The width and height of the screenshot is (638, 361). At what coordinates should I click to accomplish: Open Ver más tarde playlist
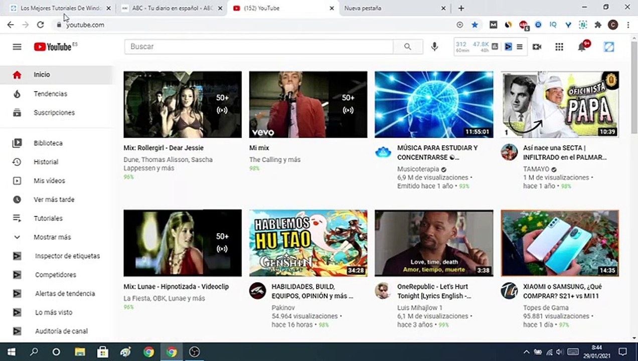[57, 200]
